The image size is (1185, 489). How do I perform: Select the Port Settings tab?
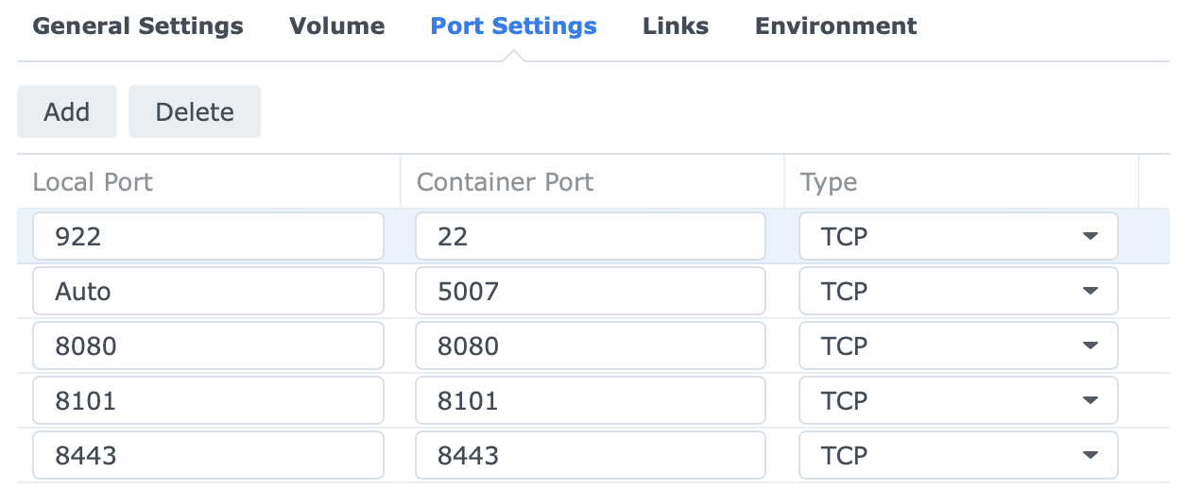click(513, 26)
